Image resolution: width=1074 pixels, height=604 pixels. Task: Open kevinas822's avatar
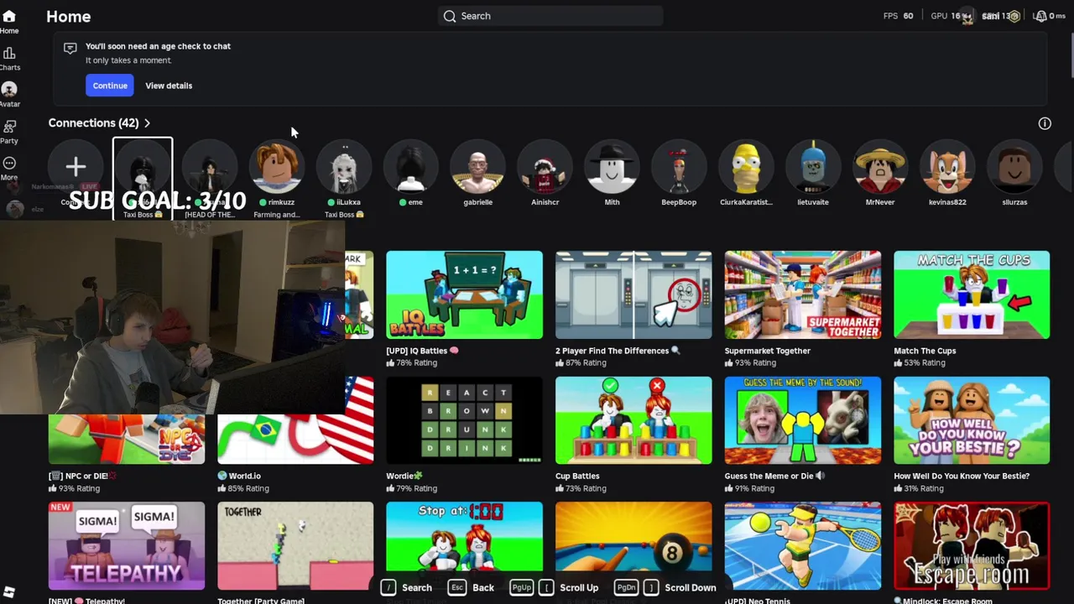(947, 167)
